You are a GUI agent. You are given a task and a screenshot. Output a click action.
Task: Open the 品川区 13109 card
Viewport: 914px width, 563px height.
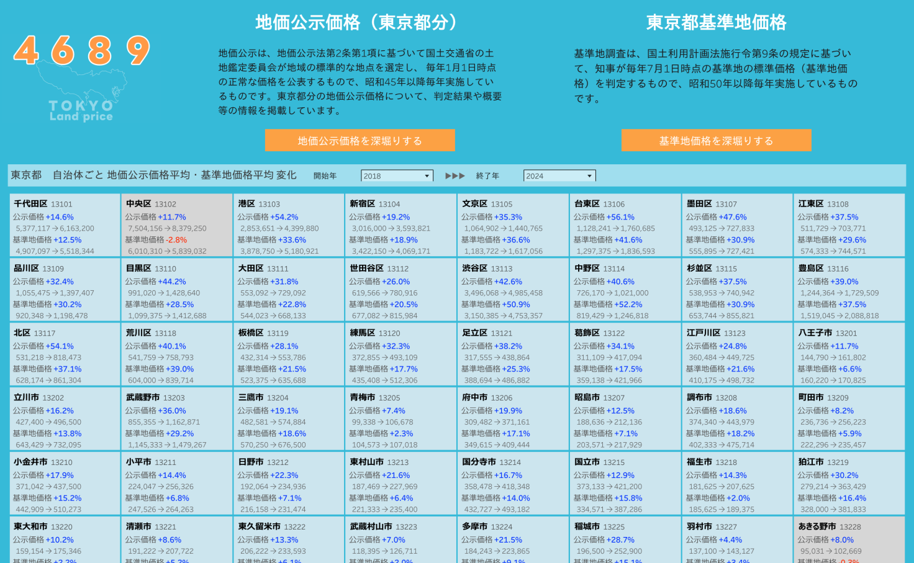(65, 290)
